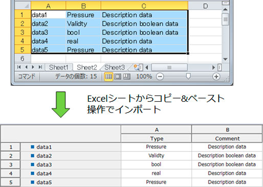Select Excel column C header
This screenshot has height=187, width=263.
[x=144, y=6]
